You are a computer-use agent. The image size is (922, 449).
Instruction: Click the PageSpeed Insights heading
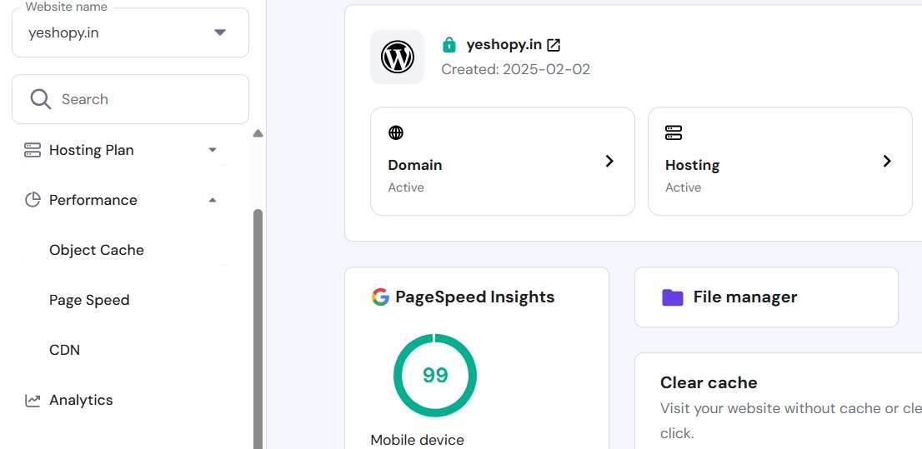[475, 297]
